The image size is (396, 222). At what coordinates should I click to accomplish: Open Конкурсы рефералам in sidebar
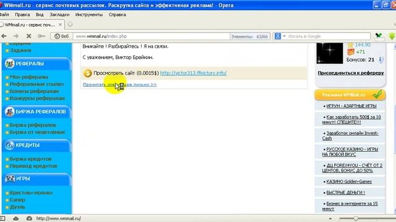(x=37, y=98)
